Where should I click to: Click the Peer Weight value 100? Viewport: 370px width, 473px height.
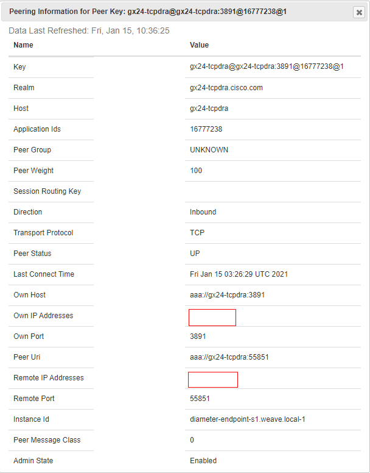pos(196,171)
